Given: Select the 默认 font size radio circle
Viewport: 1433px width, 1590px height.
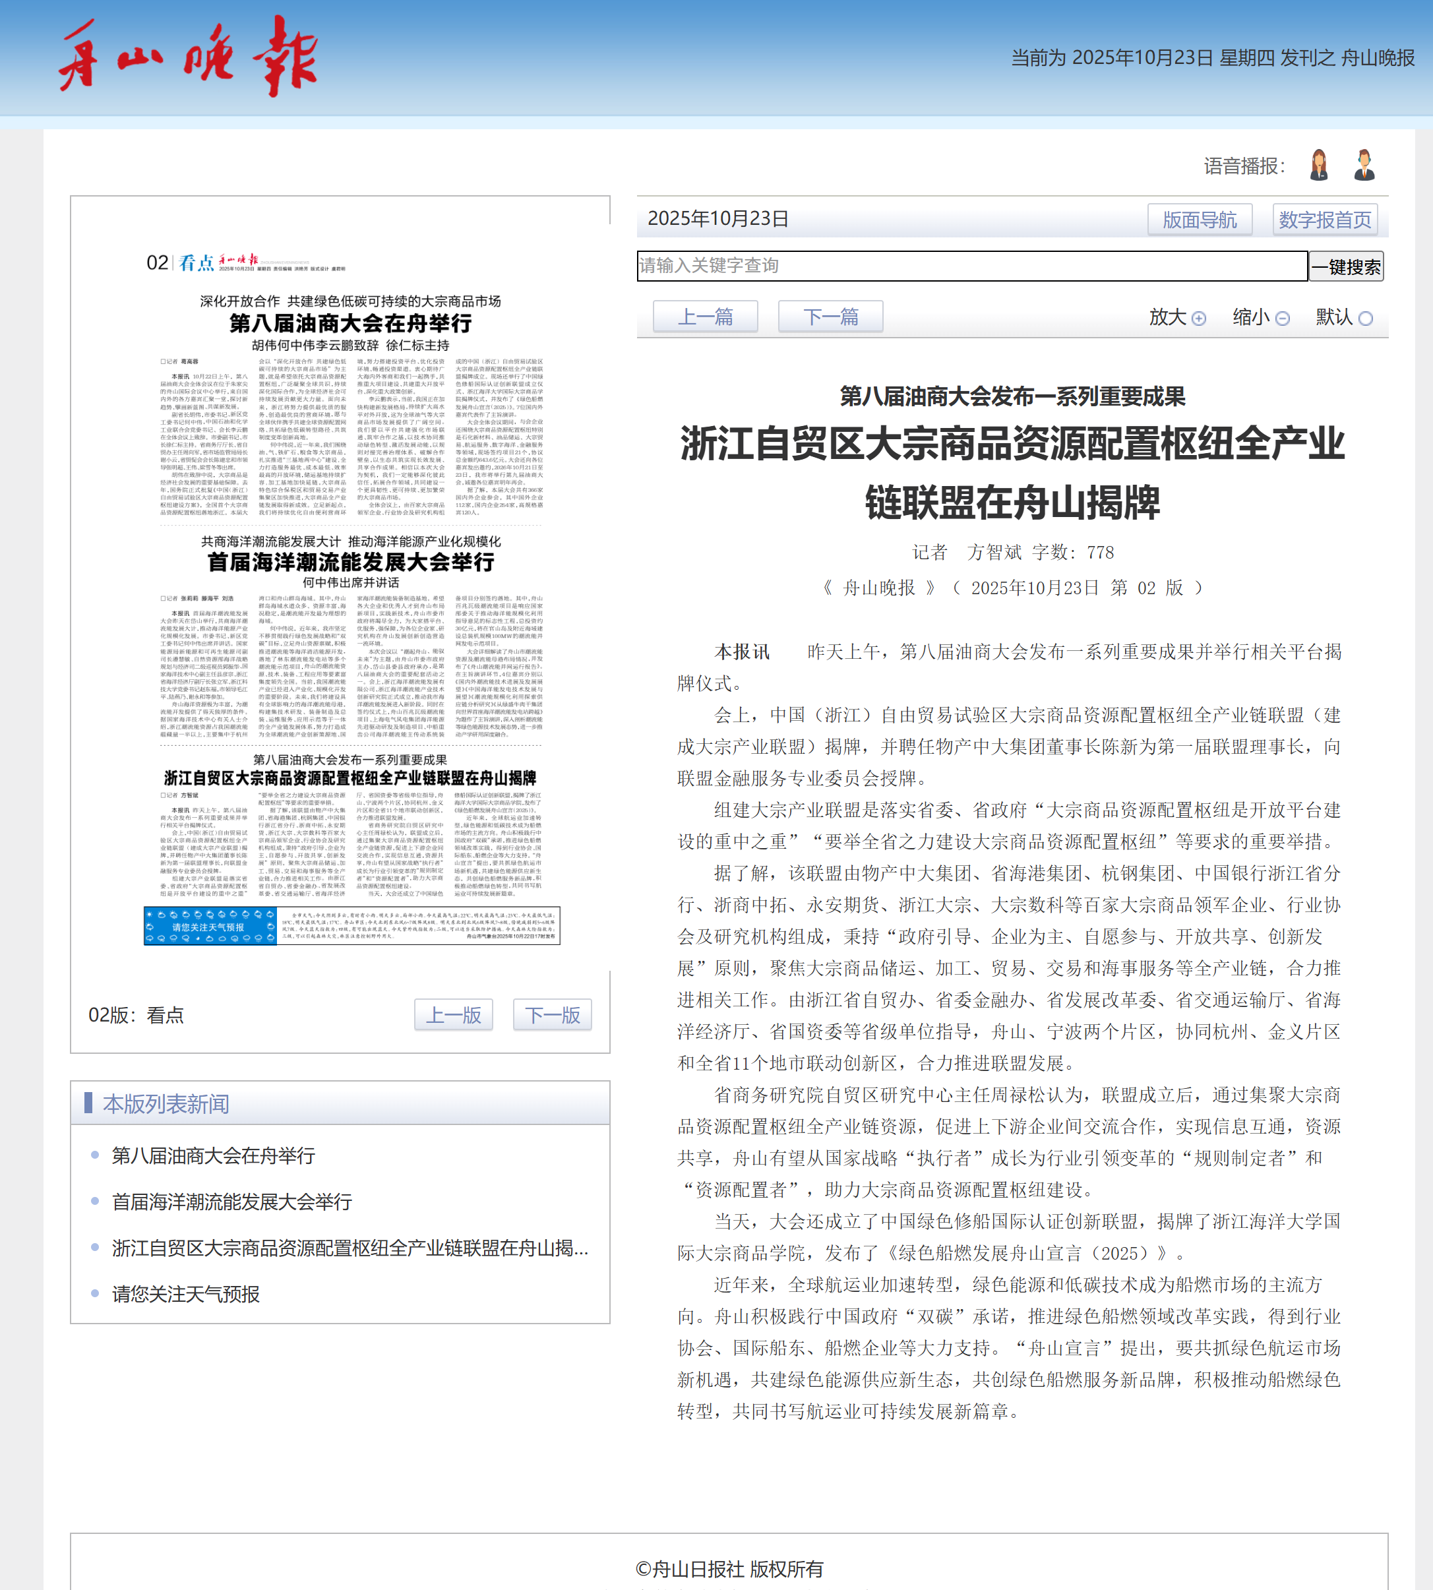Looking at the screenshot, I should (1365, 318).
